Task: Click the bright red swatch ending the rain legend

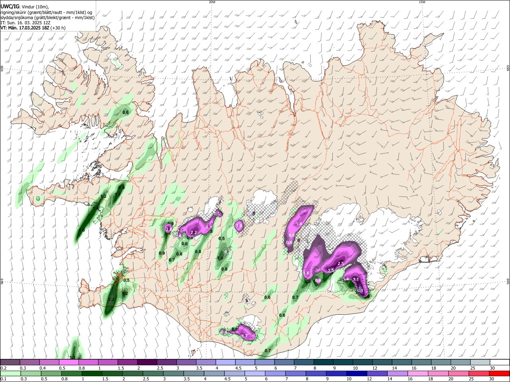Action: click(x=499, y=373)
